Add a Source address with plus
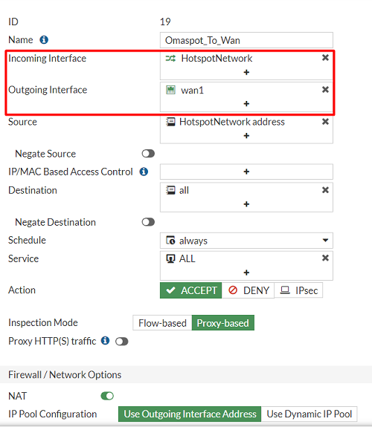The width and height of the screenshot is (372, 427). point(246,136)
